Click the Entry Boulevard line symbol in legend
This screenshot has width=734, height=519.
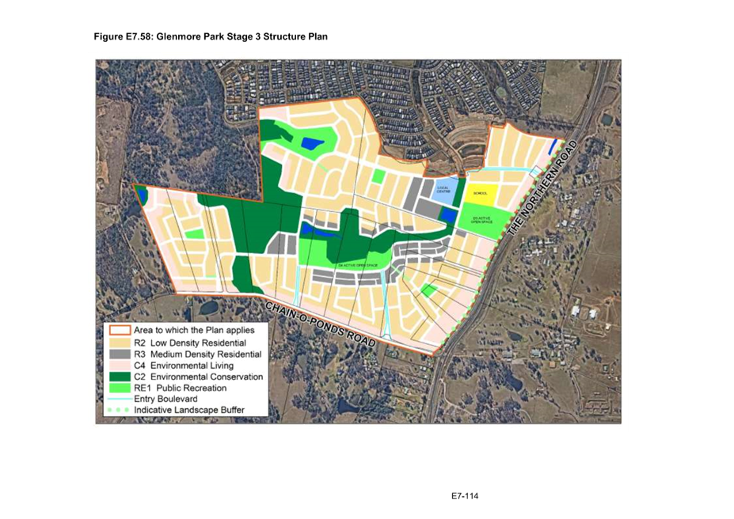pos(120,400)
